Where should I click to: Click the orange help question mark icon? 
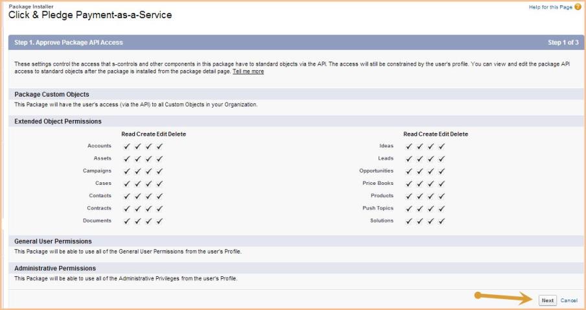[x=578, y=6]
